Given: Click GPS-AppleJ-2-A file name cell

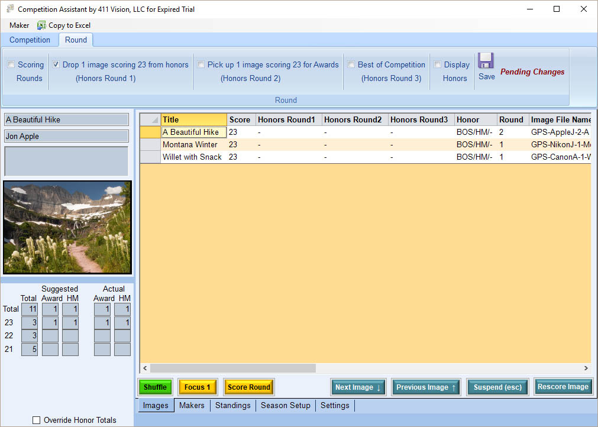Looking at the screenshot, I should pyautogui.click(x=560, y=132).
